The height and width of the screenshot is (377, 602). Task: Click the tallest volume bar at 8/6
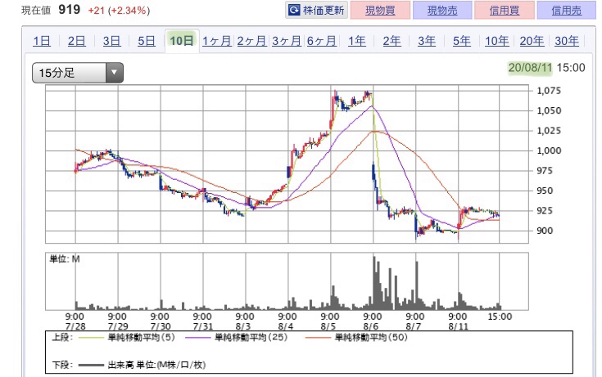(374, 283)
